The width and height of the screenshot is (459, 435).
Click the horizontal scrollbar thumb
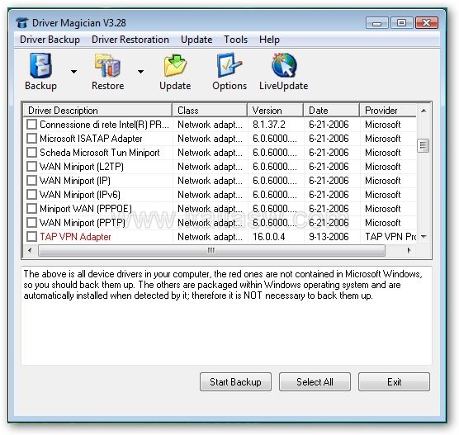coord(211,251)
